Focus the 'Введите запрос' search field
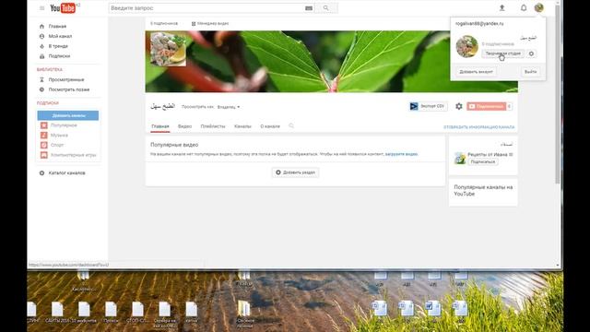This screenshot has height=332, width=590. (x=206, y=8)
